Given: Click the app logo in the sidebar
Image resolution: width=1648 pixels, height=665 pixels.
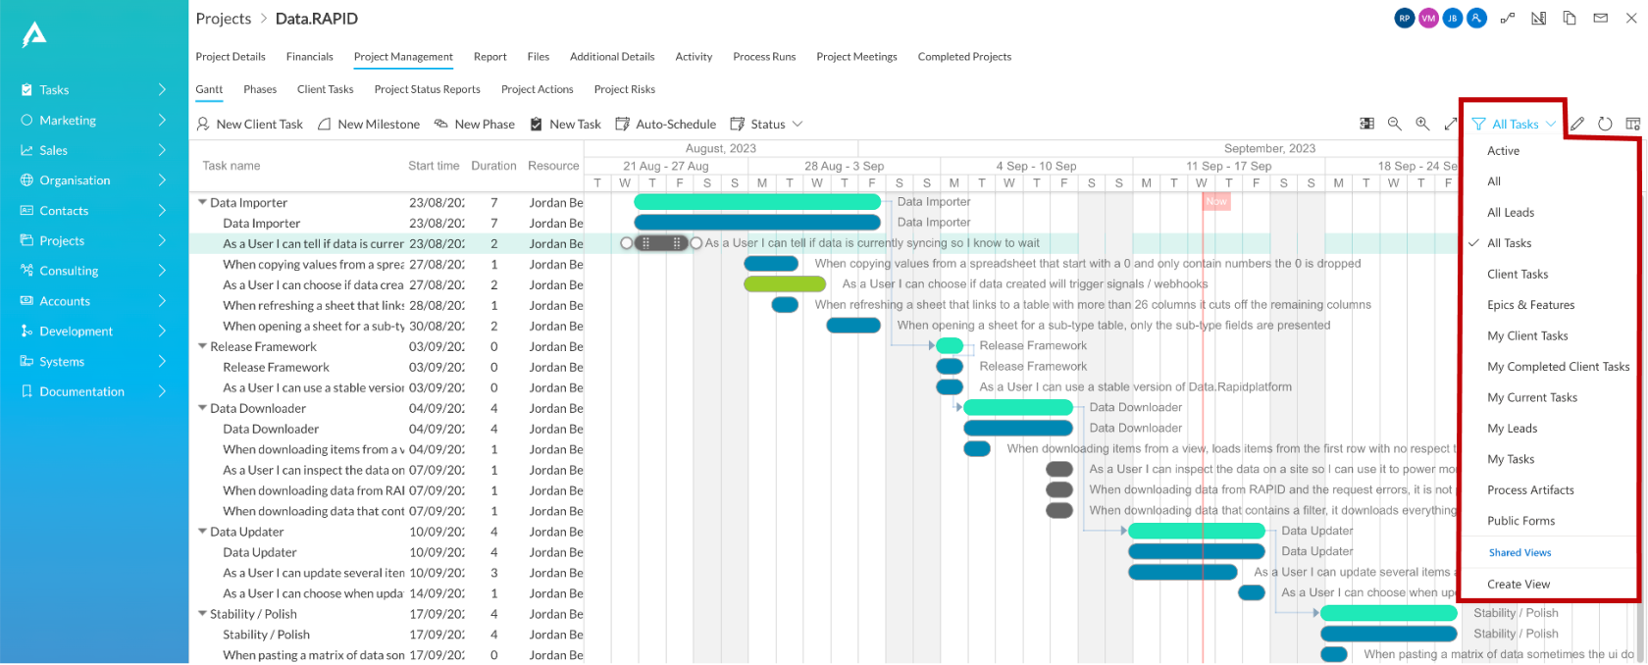Looking at the screenshot, I should [34, 34].
